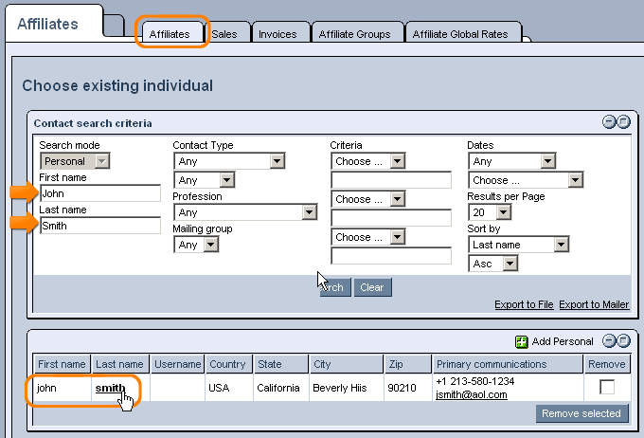This screenshot has width=644, height=438.
Task: Click the green Add Personal plus icon
Action: tap(521, 341)
